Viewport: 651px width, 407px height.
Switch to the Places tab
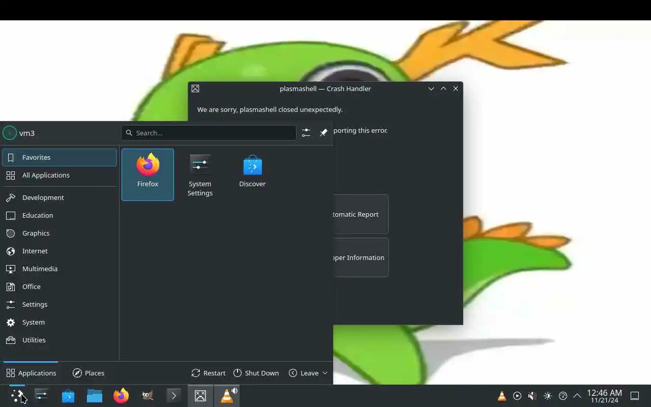pos(88,373)
